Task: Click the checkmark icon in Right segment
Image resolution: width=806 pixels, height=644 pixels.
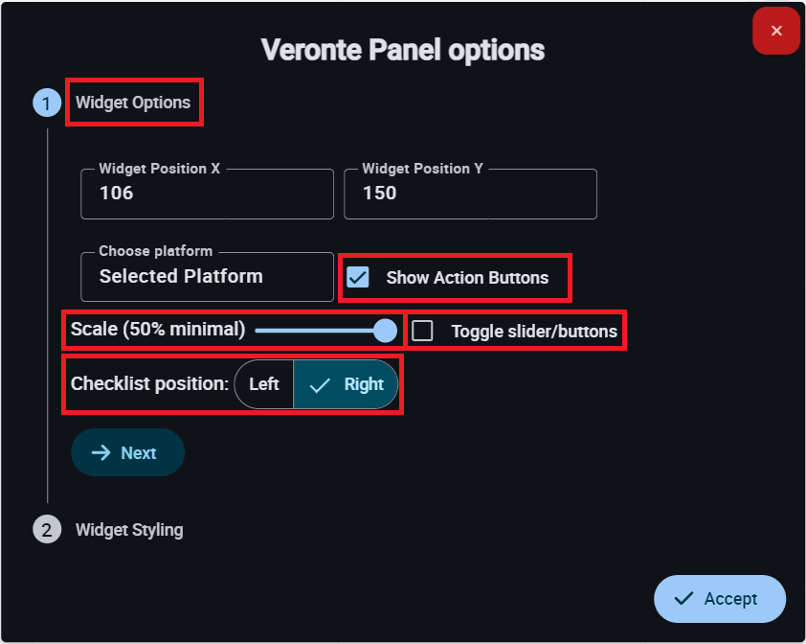Action: [321, 384]
